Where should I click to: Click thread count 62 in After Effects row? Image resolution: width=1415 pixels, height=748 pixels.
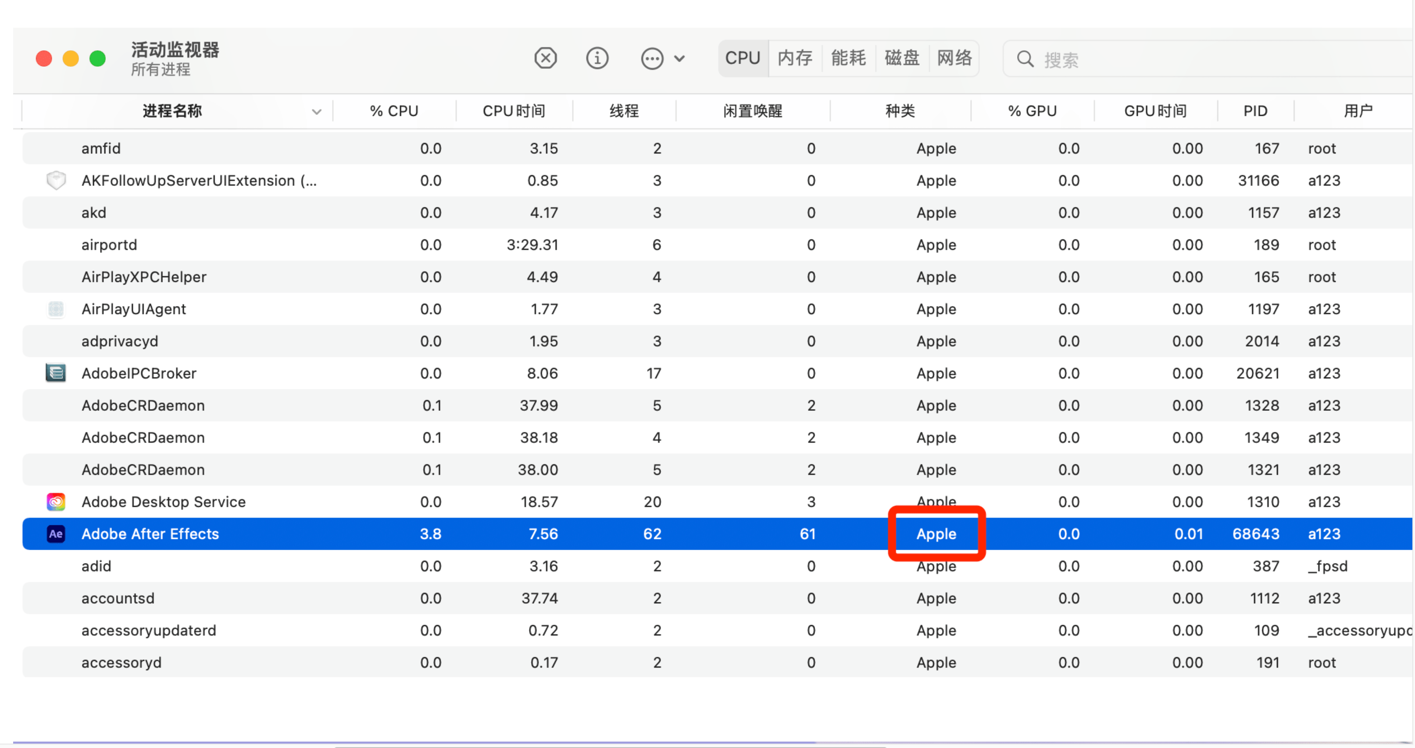[x=652, y=534]
